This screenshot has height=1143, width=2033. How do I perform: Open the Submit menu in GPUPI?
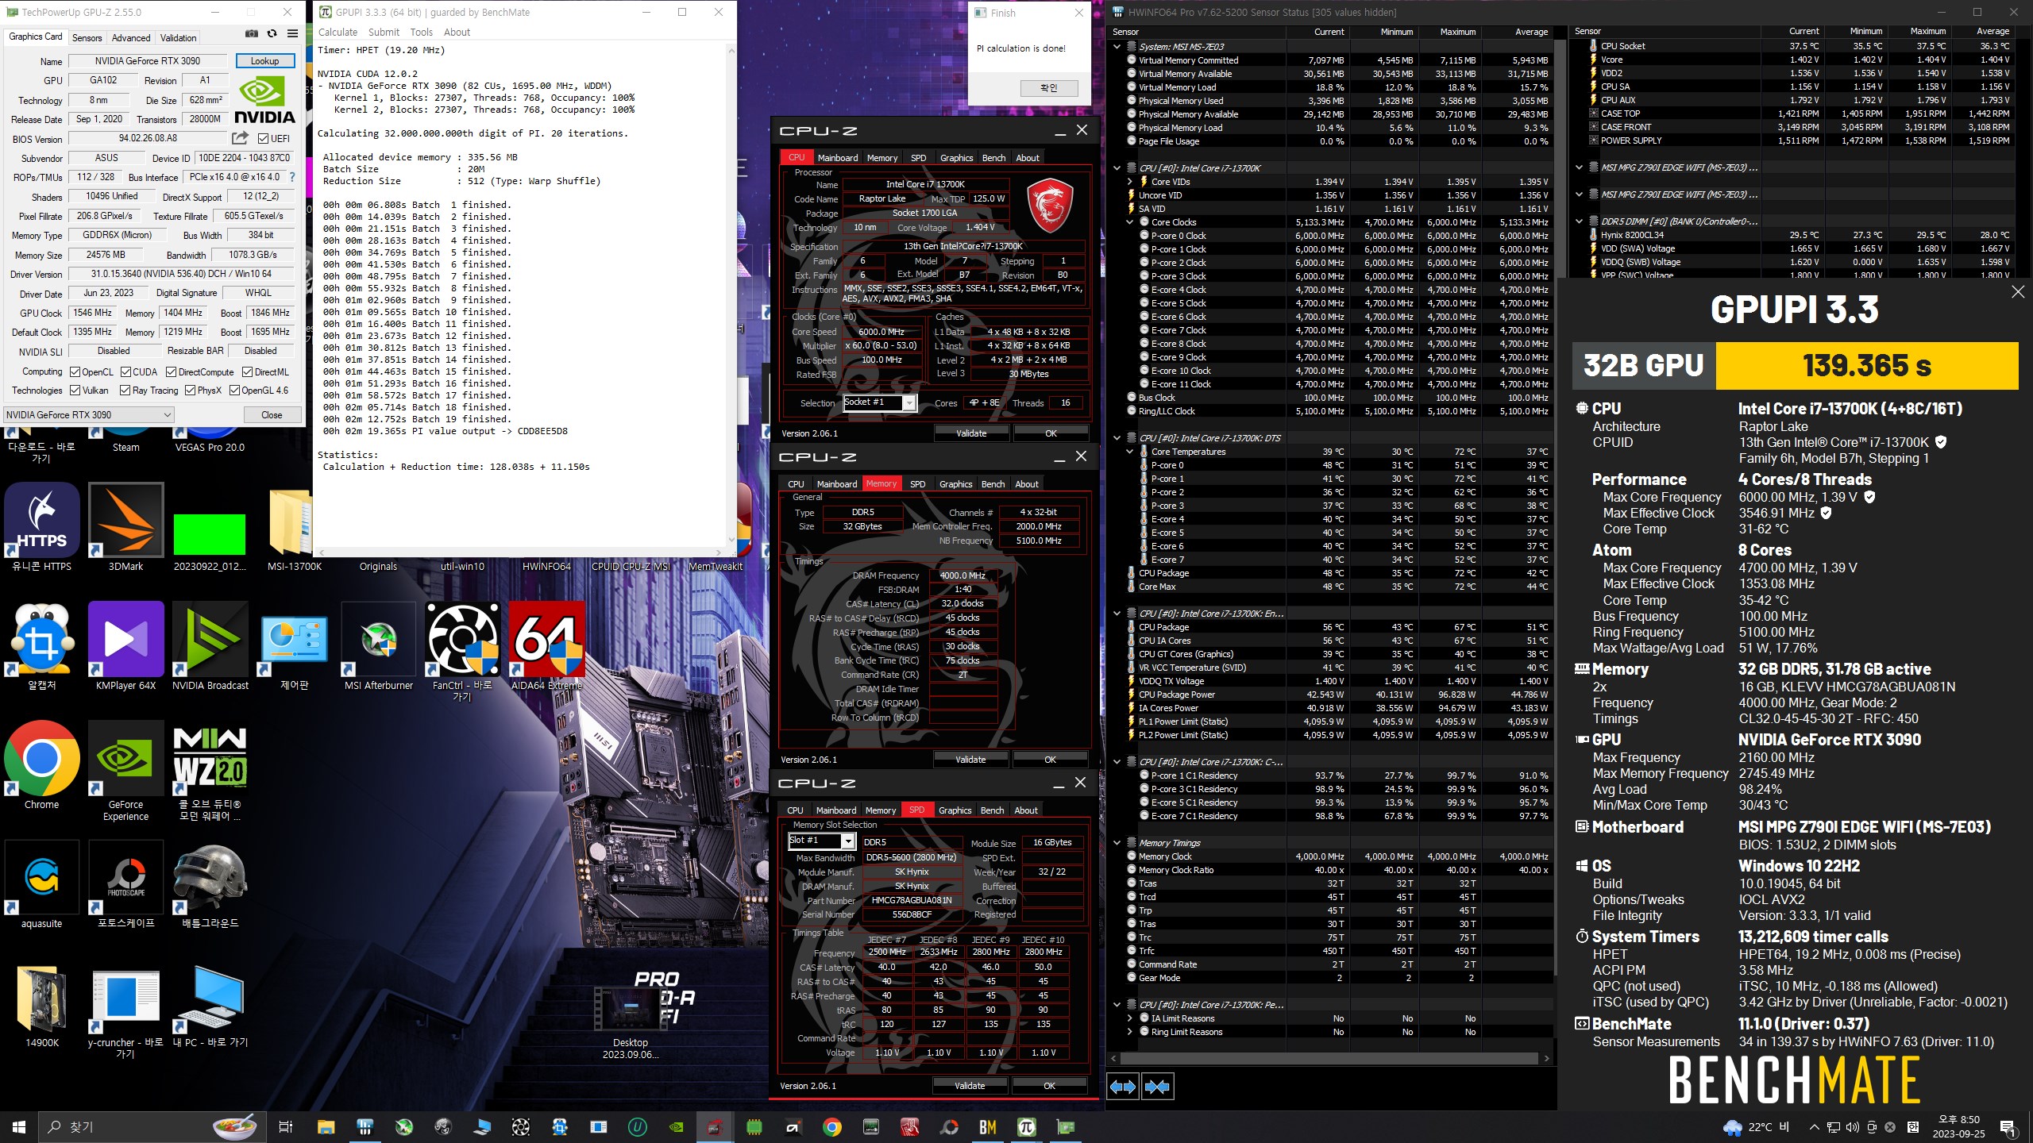pos(384,32)
